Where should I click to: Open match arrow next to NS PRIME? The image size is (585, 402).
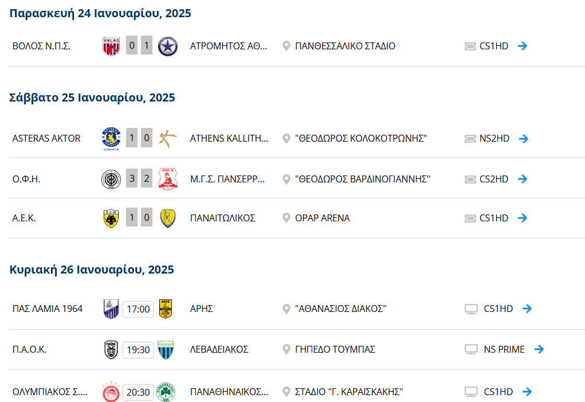539,349
